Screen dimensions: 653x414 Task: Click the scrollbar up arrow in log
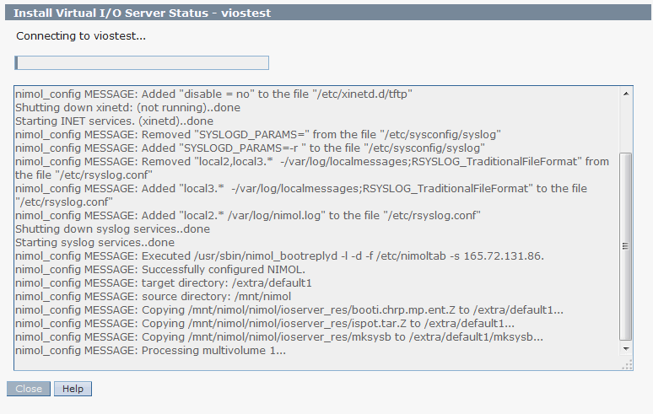tap(625, 91)
